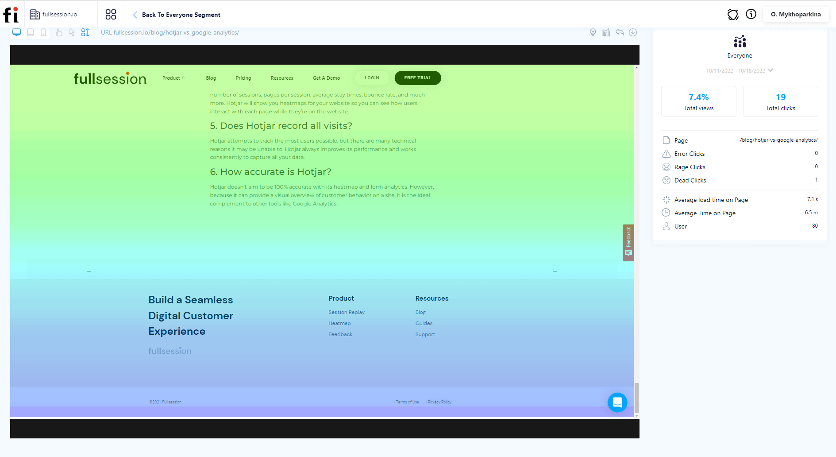The width and height of the screenshot is (836, 457).
Task: Switch to scroll map mode
Action: click(85, 32)
